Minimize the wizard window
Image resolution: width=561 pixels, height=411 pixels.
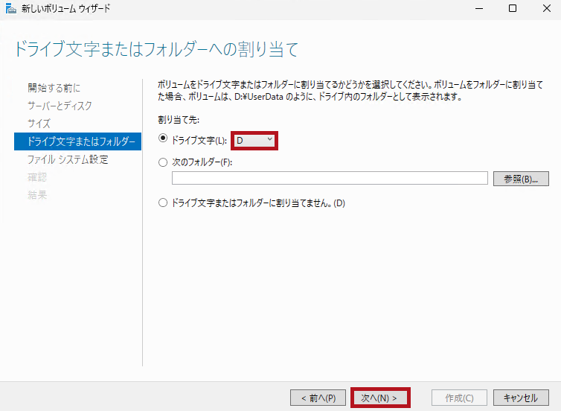pyautogui.click(x=477, y=8)
